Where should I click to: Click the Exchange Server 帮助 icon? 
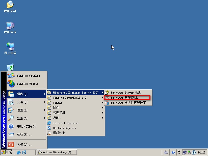click(107, 93)
